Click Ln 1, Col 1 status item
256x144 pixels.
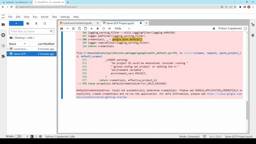[216, 136]
